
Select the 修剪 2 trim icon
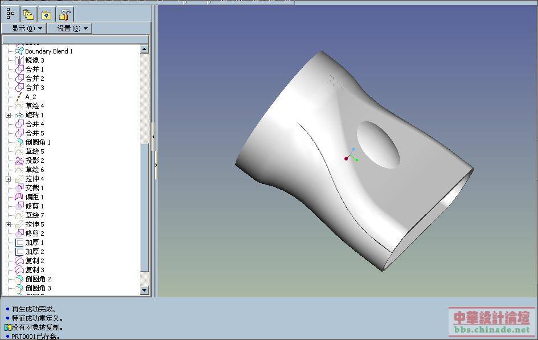19,234
